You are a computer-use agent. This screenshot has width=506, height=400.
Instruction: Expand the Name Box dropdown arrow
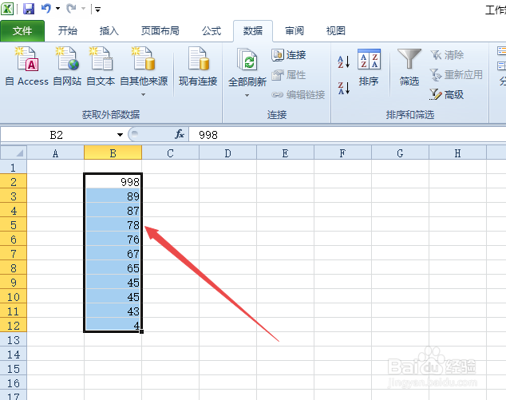(120, 135)
